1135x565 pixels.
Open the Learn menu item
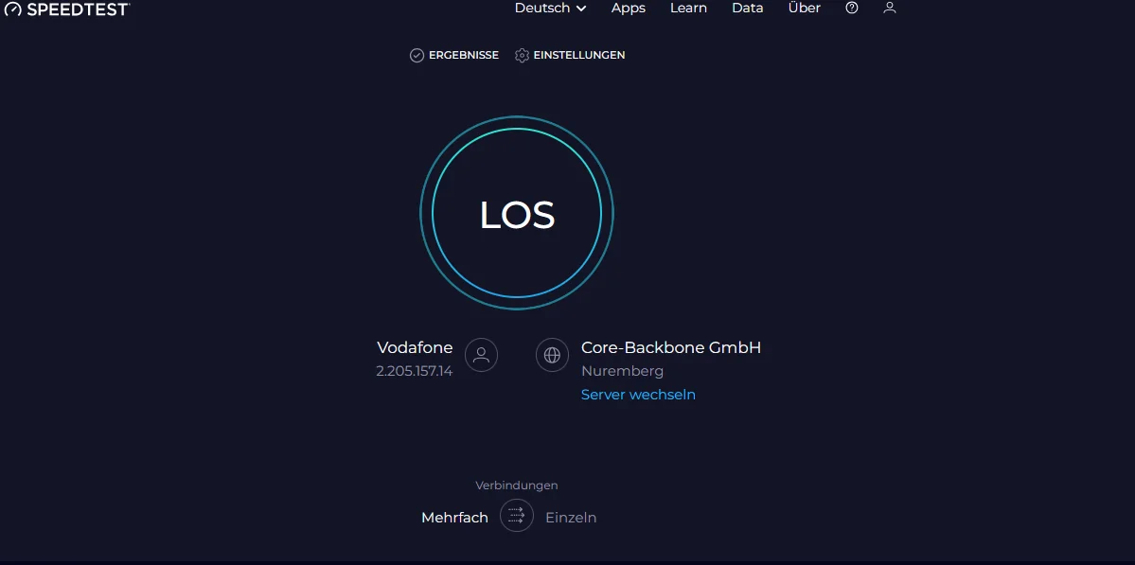click(x=688, y=8)
